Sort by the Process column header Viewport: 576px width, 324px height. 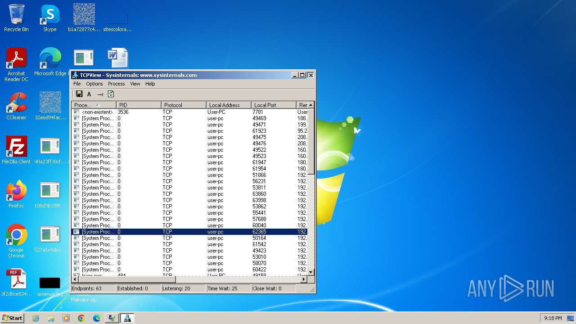point(94,105)
